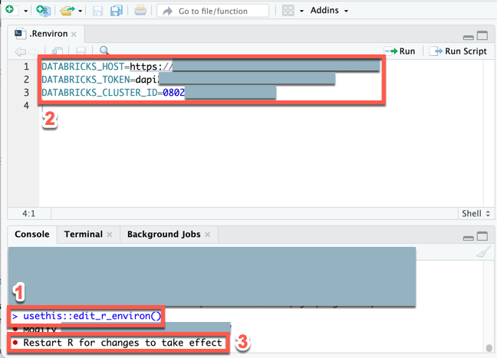Viewport: 497px width, 358px height.
Task: Expand the New File dropdown arrow
Action: 25,11
